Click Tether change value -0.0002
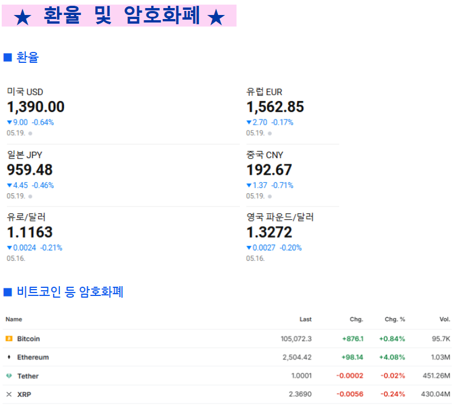 [x=350, y=376]
